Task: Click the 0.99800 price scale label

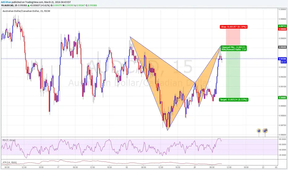Action: click(283, 19)
